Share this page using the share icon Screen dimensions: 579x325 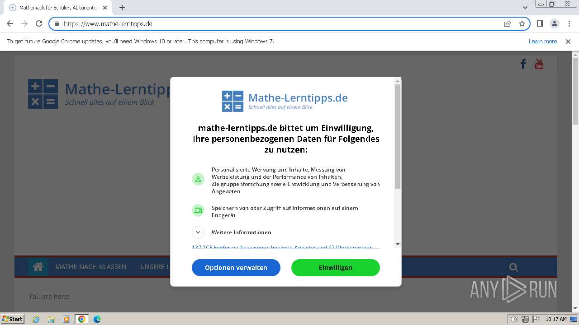point(508,24)
